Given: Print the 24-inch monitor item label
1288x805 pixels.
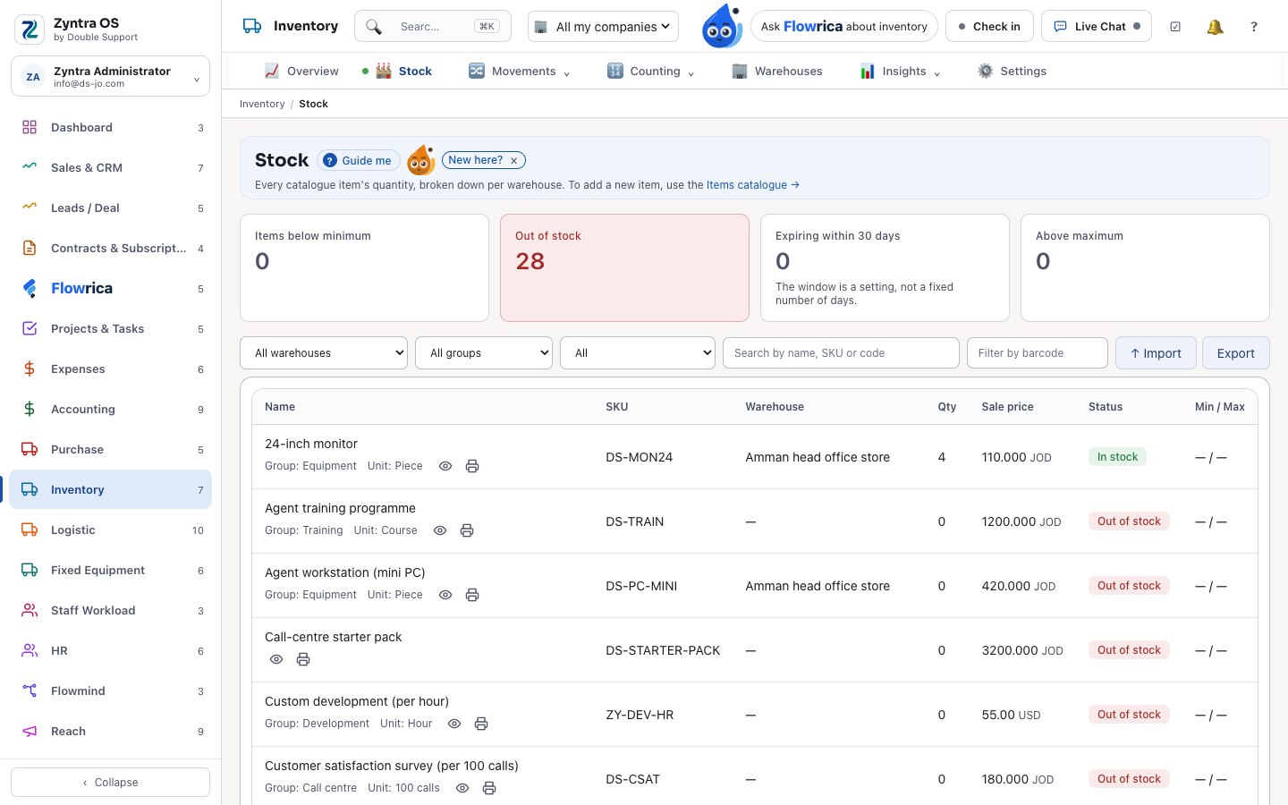Looking at the screenshot, I should tap(472, 466).
